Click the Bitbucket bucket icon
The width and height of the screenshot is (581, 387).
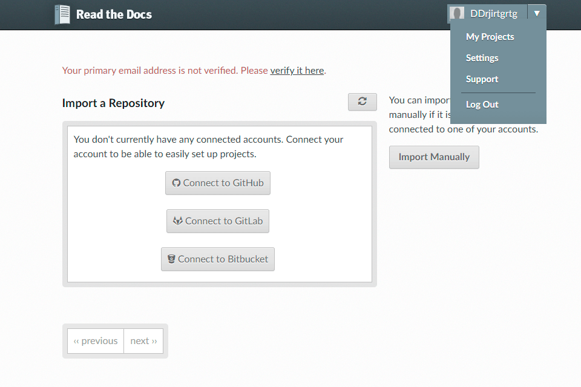(x=171, y=259)
